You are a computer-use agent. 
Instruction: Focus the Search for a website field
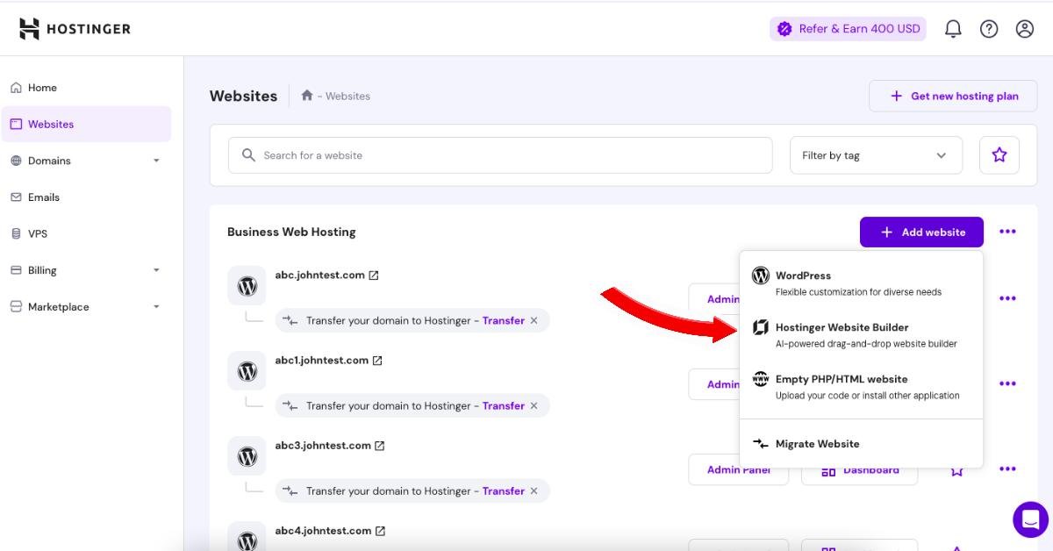coord(500,155)
